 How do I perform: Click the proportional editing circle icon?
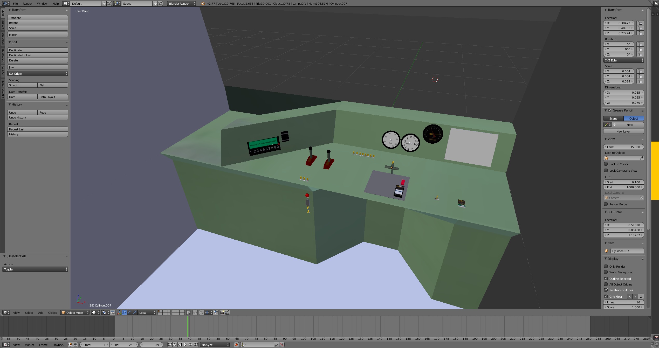tap(195, 312)
